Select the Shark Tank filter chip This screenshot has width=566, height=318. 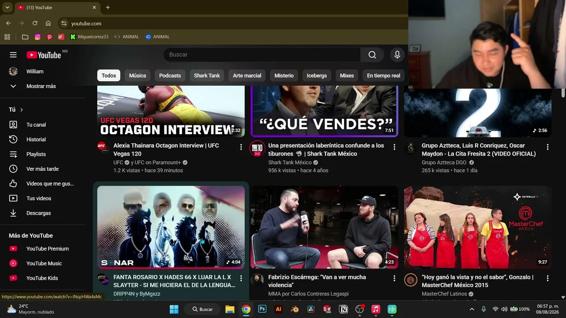point(207,76)
